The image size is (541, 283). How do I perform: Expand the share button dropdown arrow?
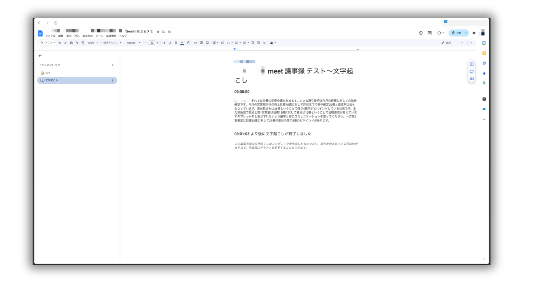click(466, 33)
